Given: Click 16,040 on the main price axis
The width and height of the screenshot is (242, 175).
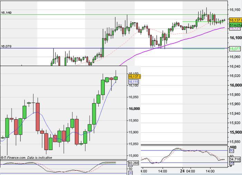Looking at the screenshot, I should [x=235, y=66].
